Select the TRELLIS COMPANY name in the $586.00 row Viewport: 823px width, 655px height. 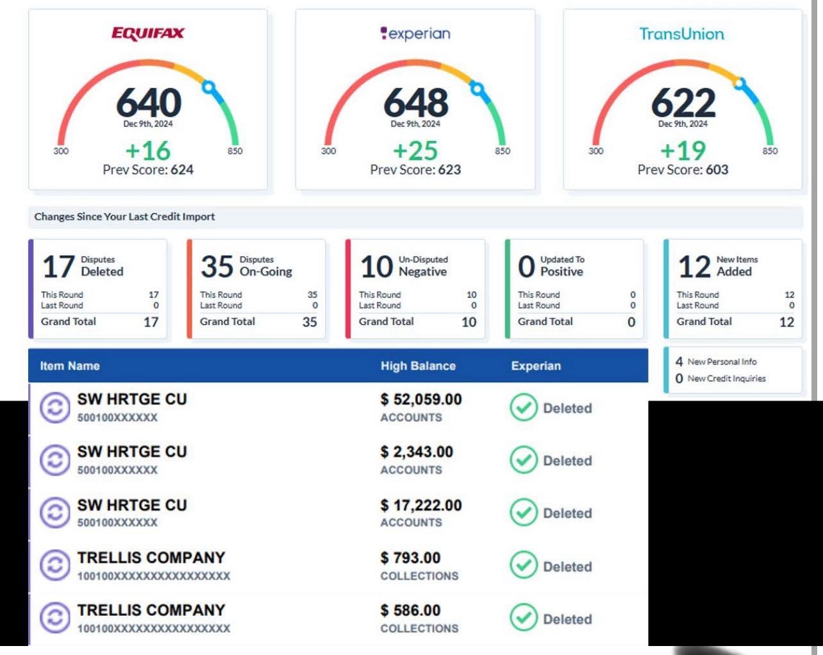(x=151, y=610)
